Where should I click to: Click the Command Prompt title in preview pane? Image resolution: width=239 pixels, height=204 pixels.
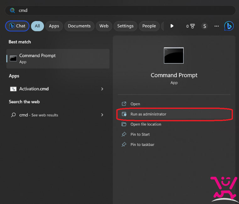(174, 75)
